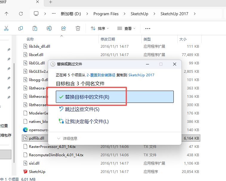Select the SketchUp application file

(37, 172)
